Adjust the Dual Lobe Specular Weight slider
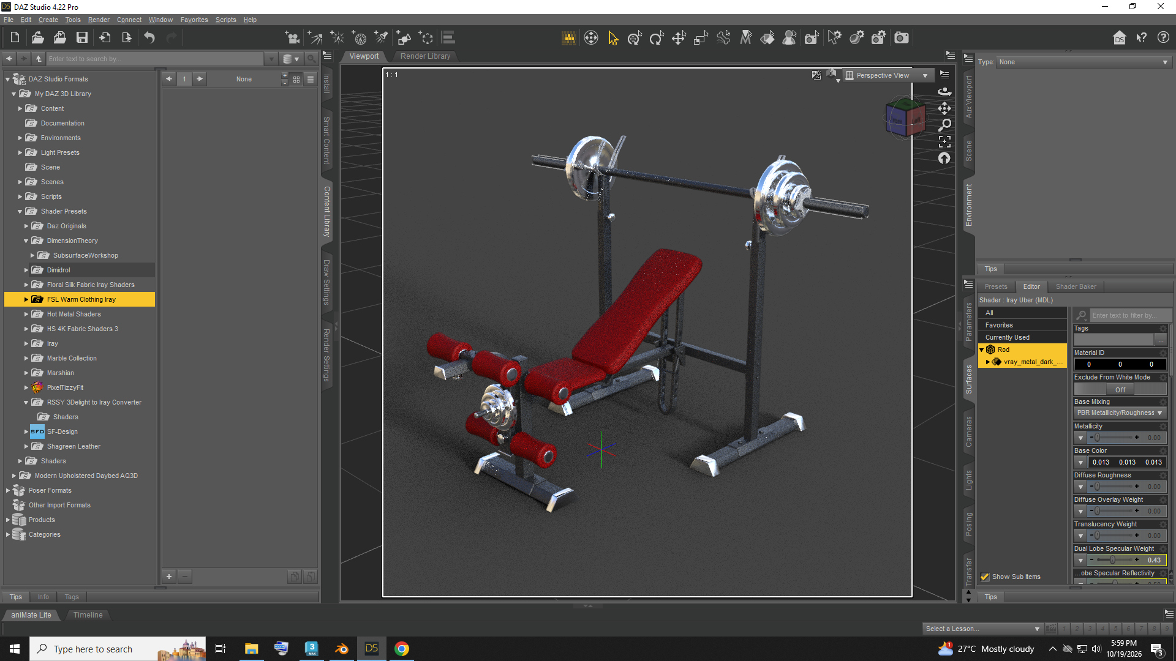The width and height of the screenshot is (1176, 661). pos(1114,560)
